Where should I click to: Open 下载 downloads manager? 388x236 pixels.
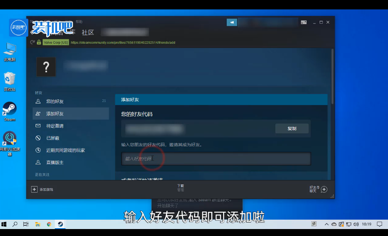coord(180,187)
